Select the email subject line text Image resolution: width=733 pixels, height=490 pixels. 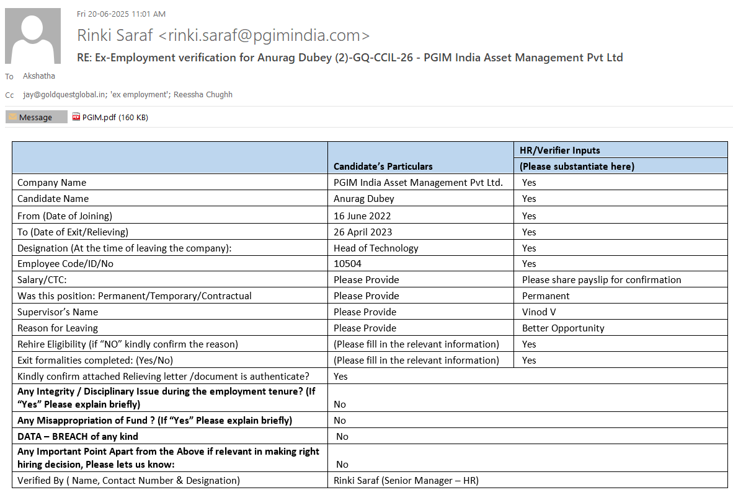click(350, 58)
